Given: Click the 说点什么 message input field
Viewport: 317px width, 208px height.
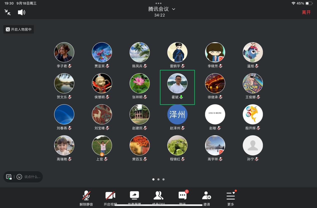Looking at the screenshot, I should 32,177.
